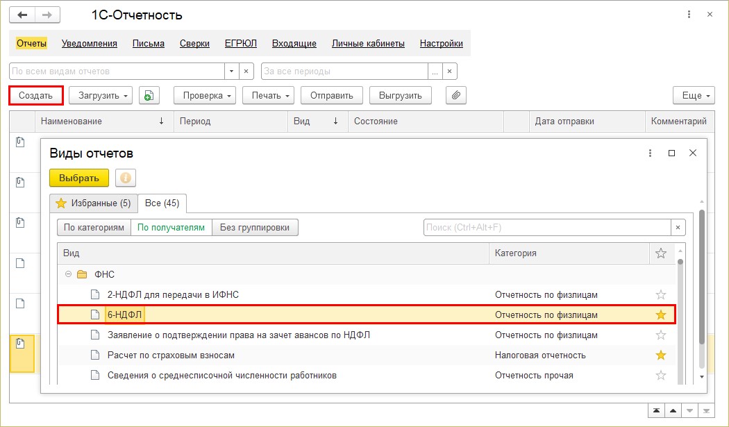
Task: Switch to the Избранные (5) tab
Action: point(94,203)
